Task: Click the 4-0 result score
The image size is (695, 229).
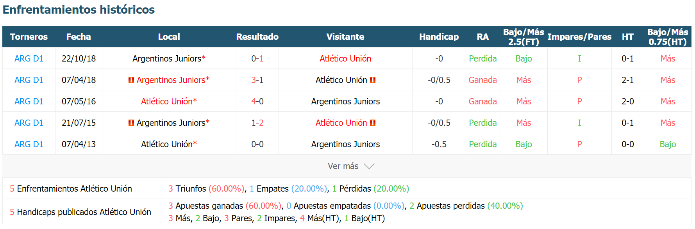Action: (257, 101)
